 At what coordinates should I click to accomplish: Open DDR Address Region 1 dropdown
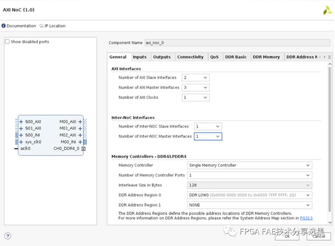tap(249, 205)
